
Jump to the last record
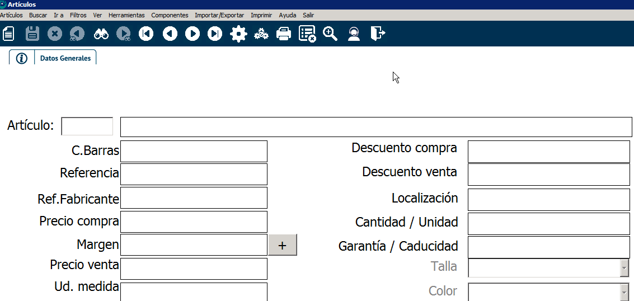coord(215,34)
